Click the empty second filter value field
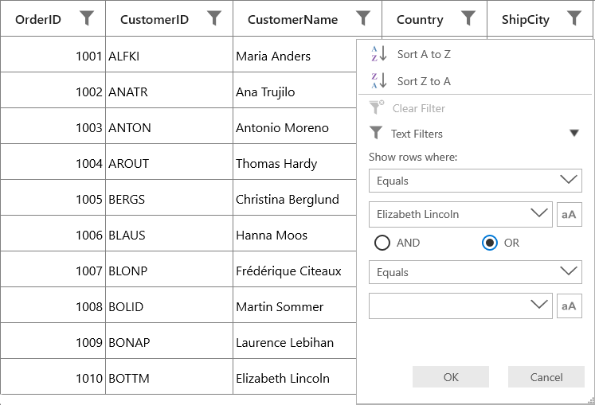 pos(460,306)
